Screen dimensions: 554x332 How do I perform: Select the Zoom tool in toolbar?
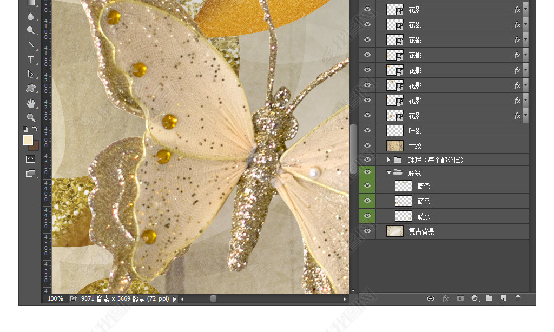pos(31,117)
